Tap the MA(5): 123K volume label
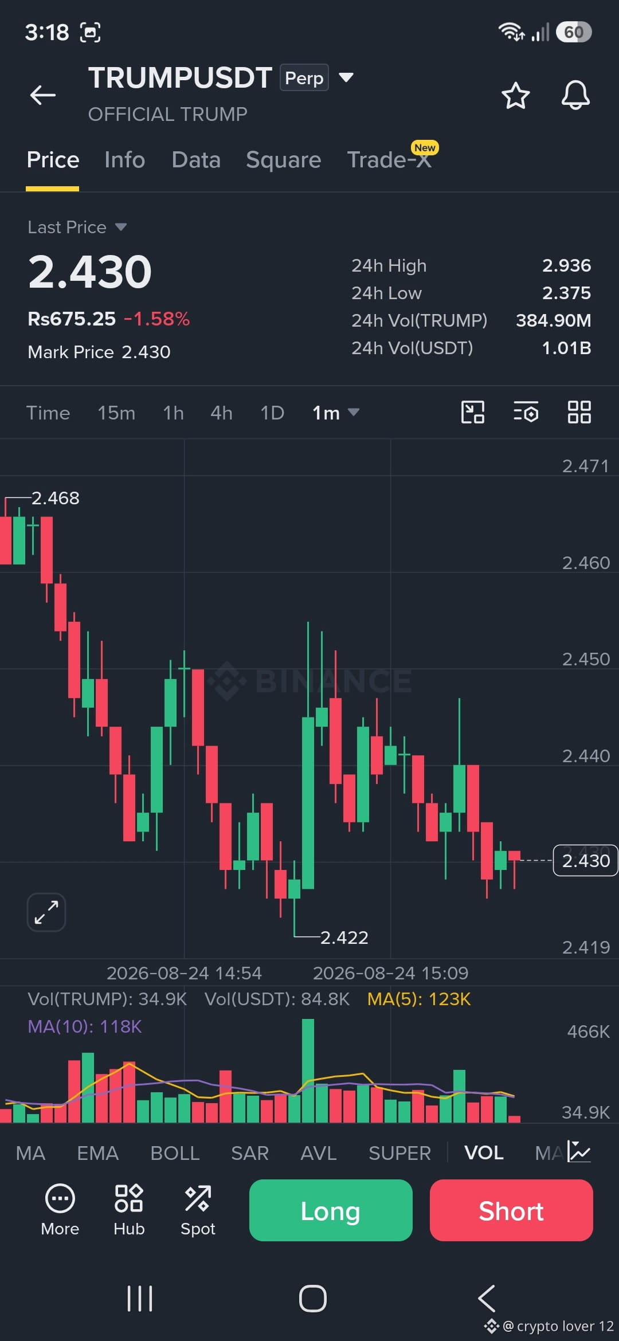This screenshot has width=619, height=1341. (419, 999)
